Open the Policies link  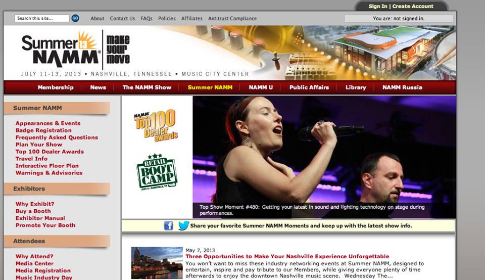[x=167, y=19]
